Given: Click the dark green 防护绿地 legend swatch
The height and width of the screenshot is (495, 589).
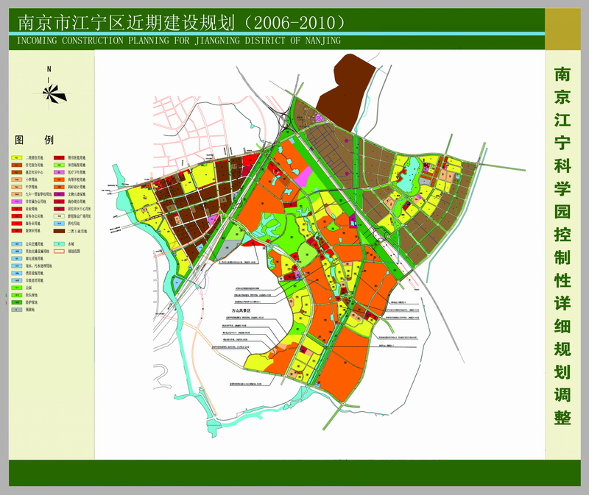Looking at the screenshot, I should coord(16,302).
